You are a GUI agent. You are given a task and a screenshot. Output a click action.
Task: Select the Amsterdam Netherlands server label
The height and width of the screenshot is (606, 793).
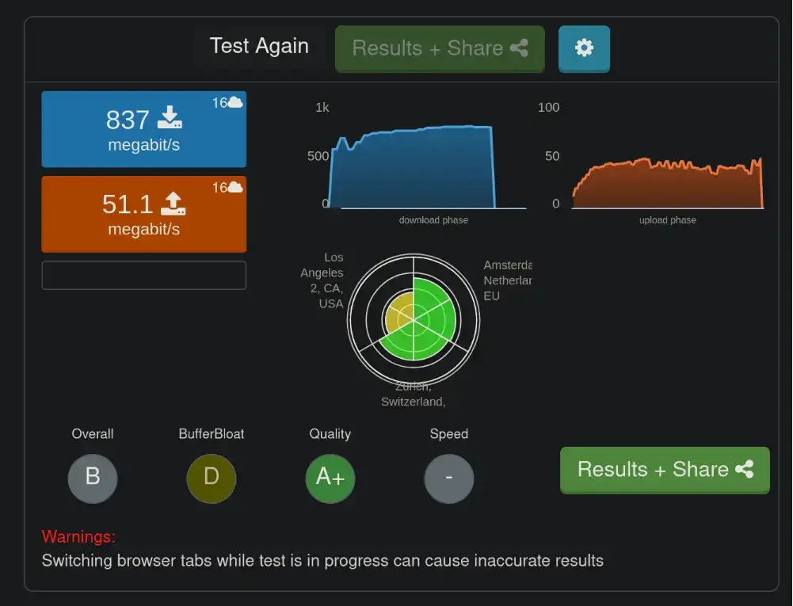tap(507, 280)
